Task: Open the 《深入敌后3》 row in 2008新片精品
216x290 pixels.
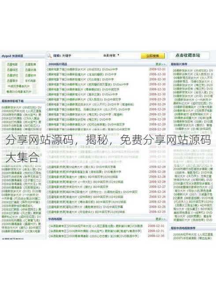Action: 84,99
